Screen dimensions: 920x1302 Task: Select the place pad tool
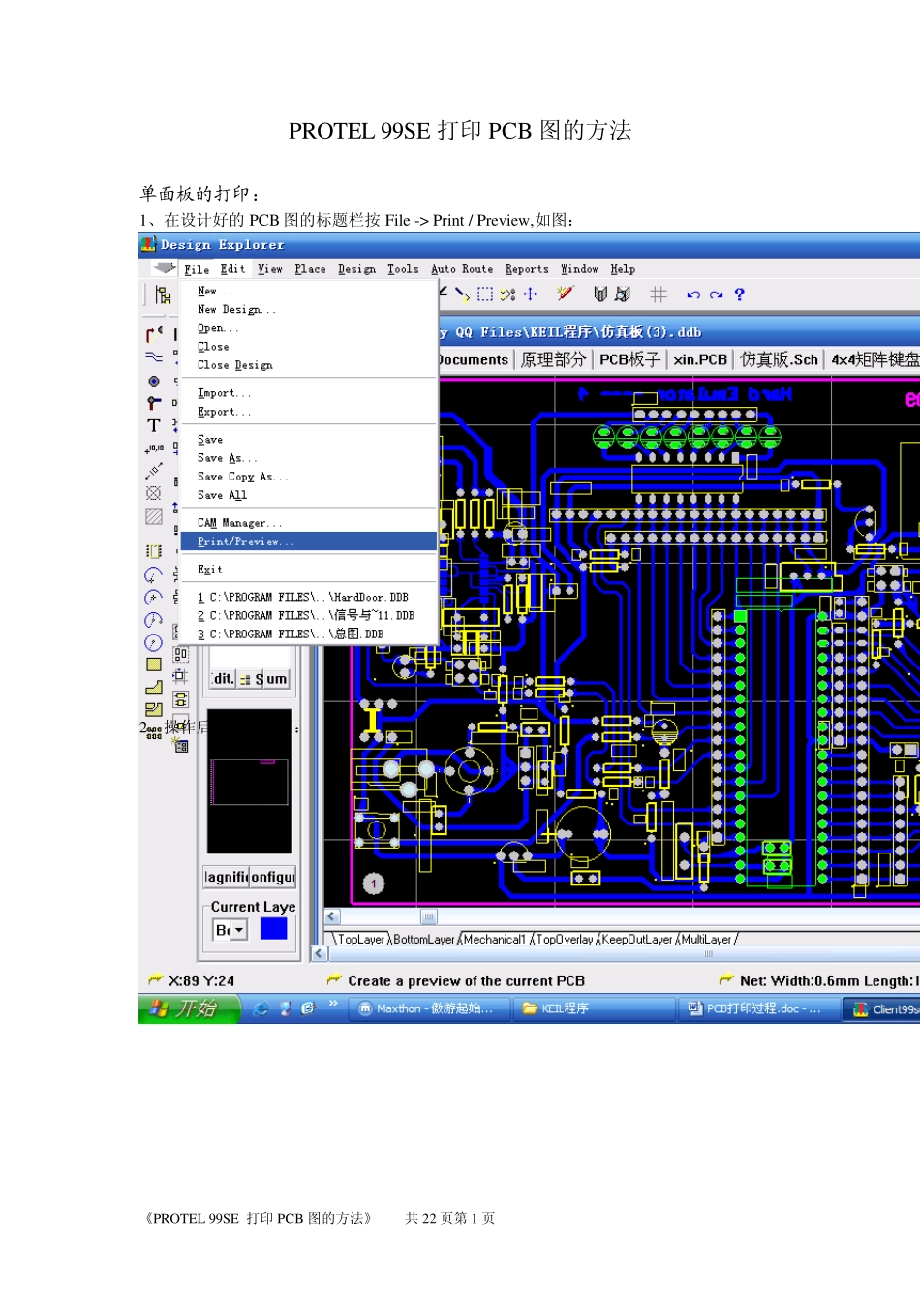click(x=154, y=403)
